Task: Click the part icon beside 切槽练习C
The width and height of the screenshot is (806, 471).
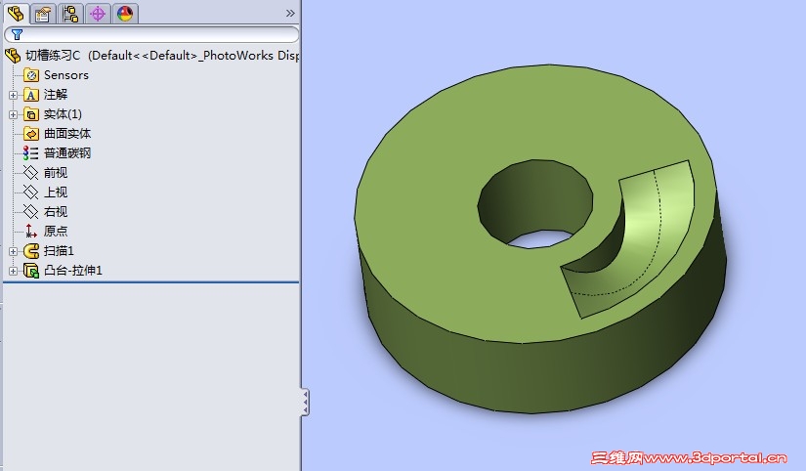Action: [x=13, y=56]
